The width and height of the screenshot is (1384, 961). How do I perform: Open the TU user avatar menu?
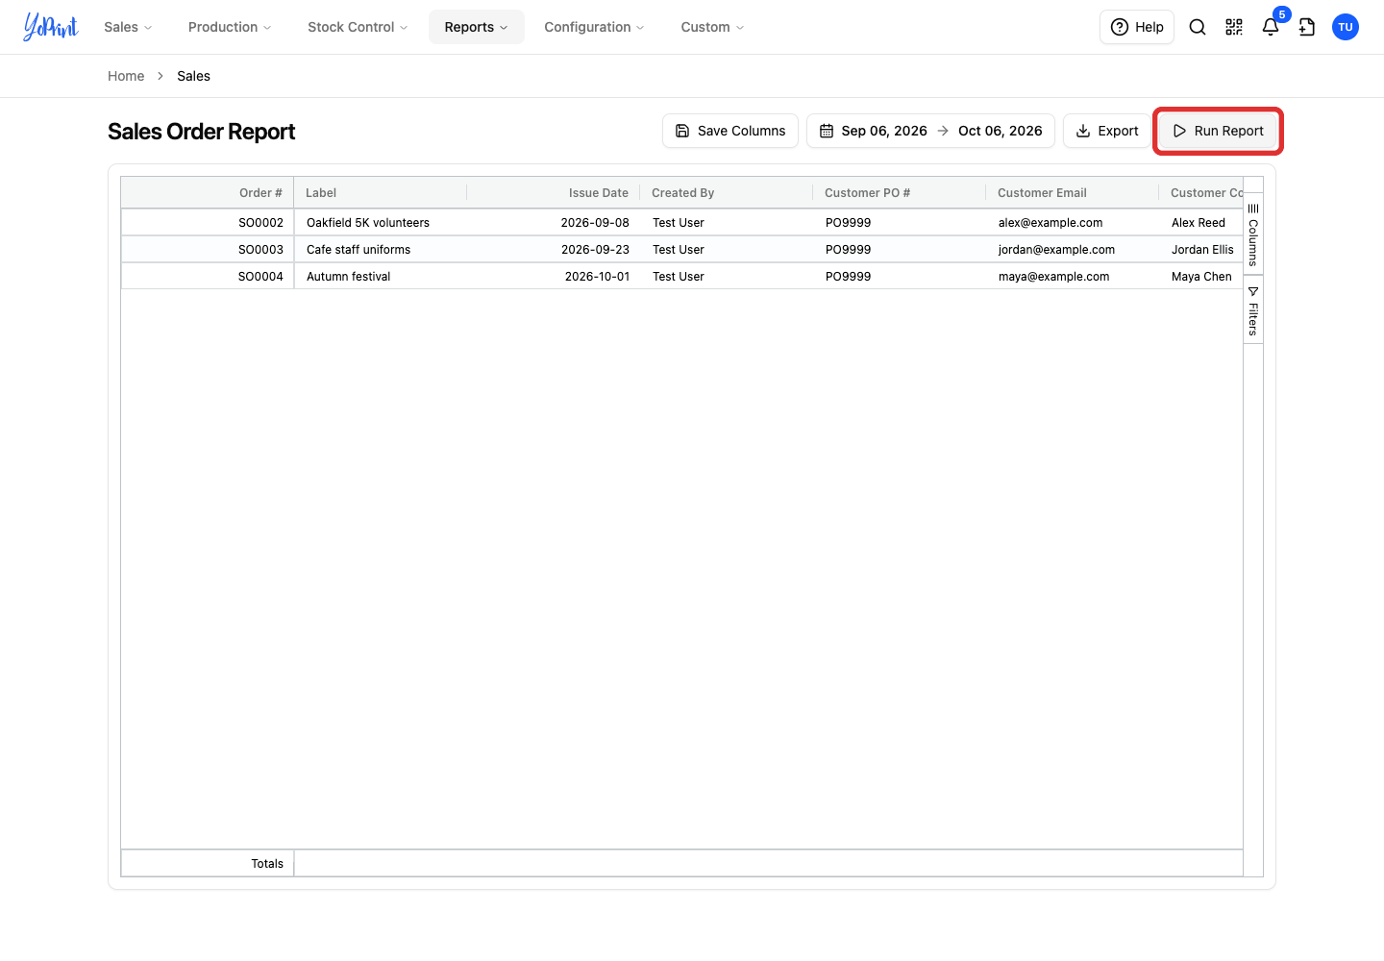[x=1346, y=27]
